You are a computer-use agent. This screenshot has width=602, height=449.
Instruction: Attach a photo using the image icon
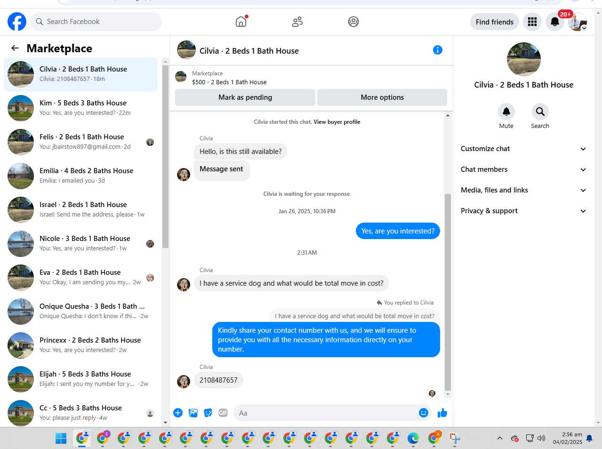point(193,413)
